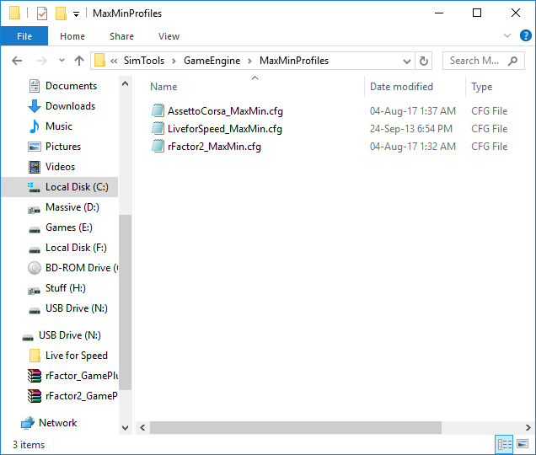Open Pictures in the navigation pane
The width and height of the screenshot is (536, 455).
(x=62, y=147)
